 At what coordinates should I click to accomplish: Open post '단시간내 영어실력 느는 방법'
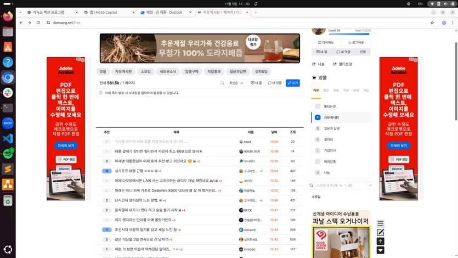coord(136,200)
